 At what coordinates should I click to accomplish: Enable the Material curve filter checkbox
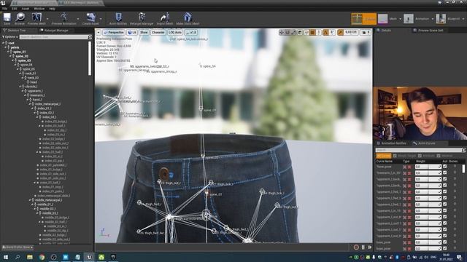pyautogui.click(x=439, y=156)
